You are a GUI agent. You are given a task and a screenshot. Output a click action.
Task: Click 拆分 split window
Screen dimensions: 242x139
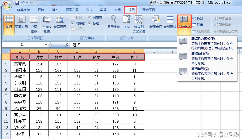coord(198,18)
